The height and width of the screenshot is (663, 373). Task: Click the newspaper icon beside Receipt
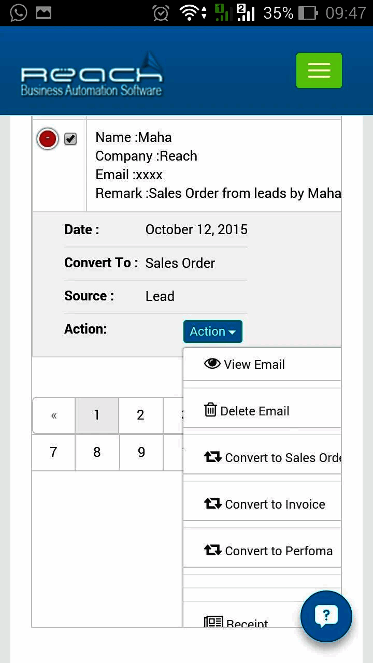tap(213, 622)
